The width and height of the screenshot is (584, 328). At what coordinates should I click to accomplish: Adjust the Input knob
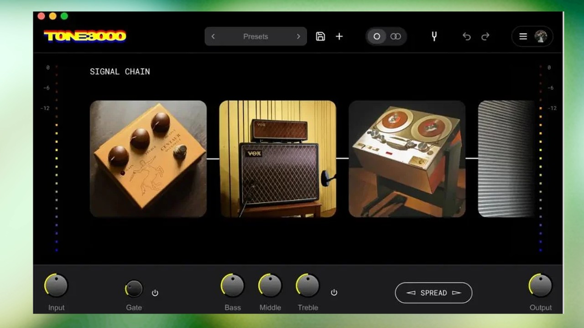click(56, 286)
